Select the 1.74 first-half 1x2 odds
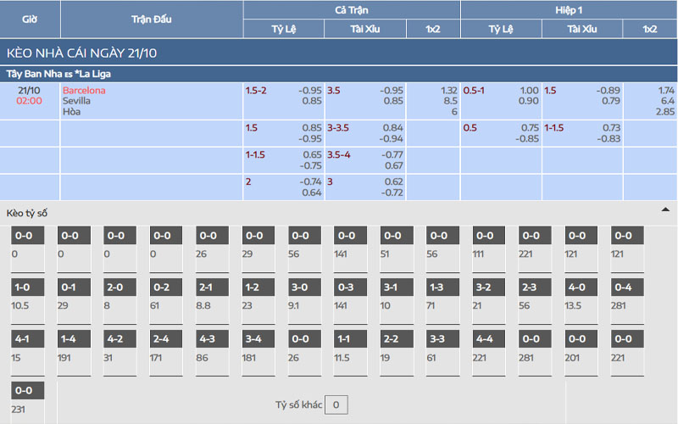 (x=665, y=90)
